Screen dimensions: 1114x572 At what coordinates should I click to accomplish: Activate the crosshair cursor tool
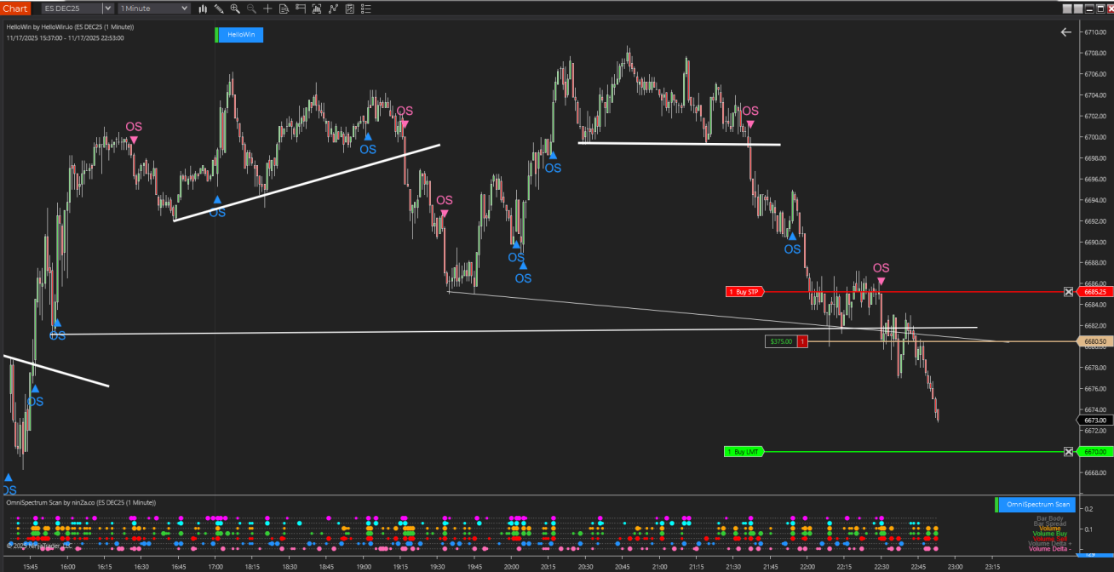pos(267,9)
